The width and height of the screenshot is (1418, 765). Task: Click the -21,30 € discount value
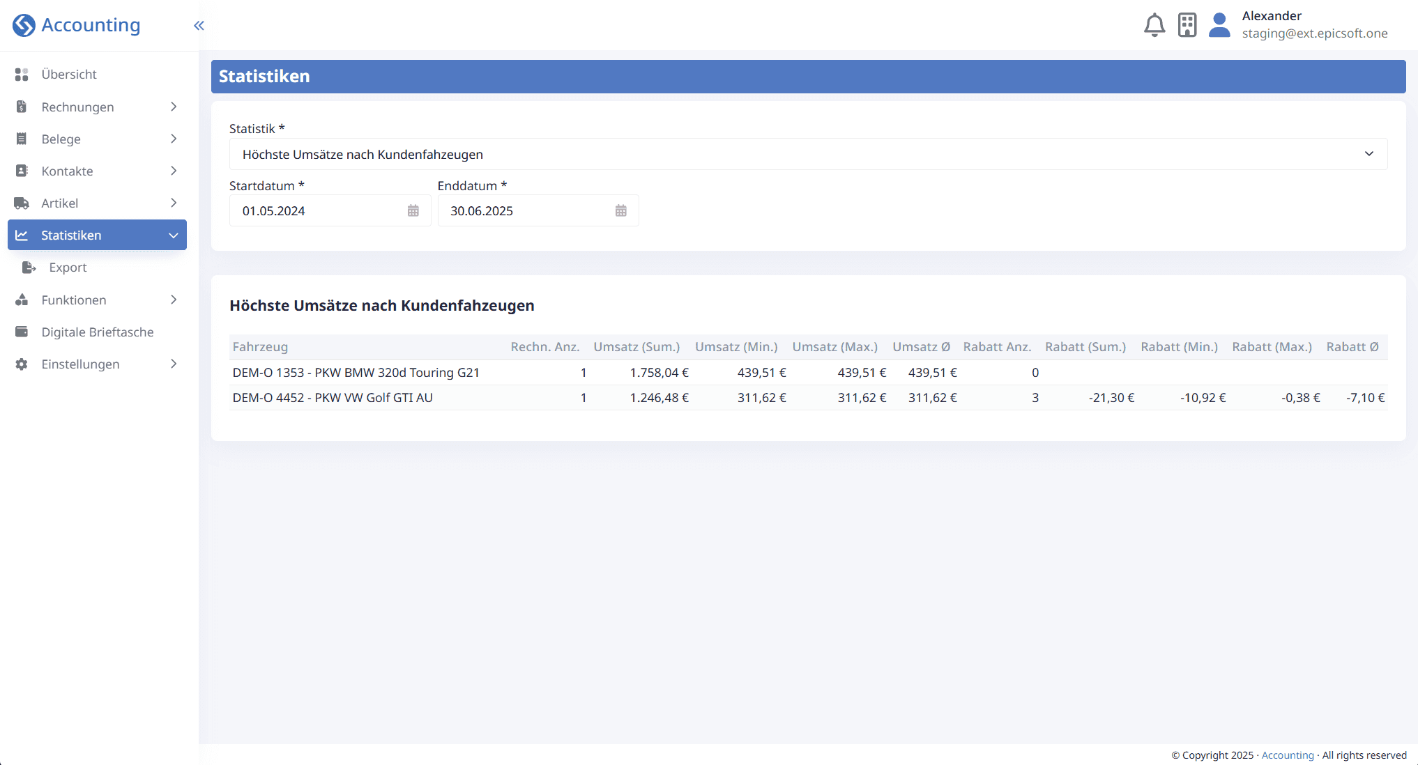point(1111,398)
